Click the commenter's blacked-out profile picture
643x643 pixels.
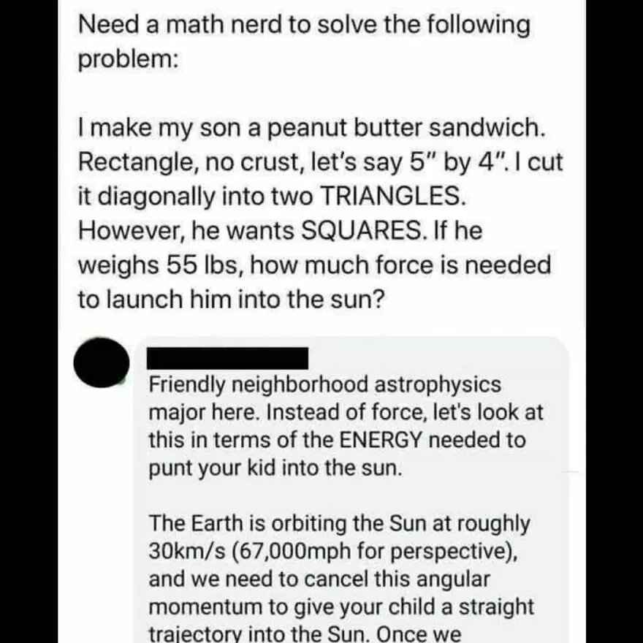(x=102, y=362)
